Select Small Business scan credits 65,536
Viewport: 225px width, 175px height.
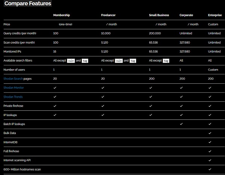coord(153,42)
